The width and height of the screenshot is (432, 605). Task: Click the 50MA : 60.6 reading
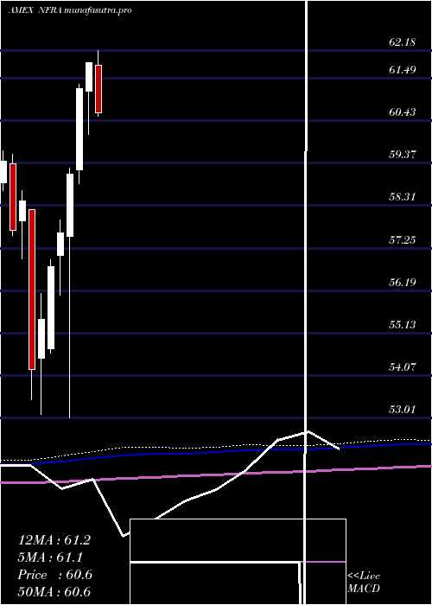coord(54,591)
